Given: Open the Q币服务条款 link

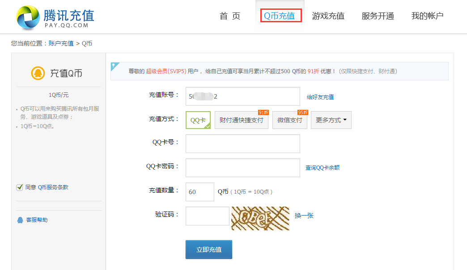Looking at the screenshot, I should [53, 187].
